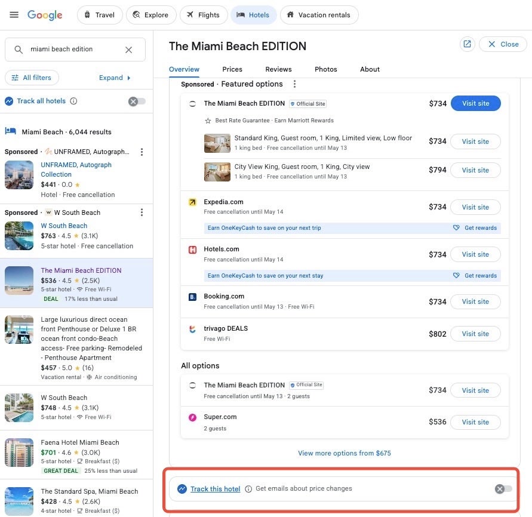532x517 pixels.
Task: Open Vacation rentals via its icon
Action: coord(290,14)
